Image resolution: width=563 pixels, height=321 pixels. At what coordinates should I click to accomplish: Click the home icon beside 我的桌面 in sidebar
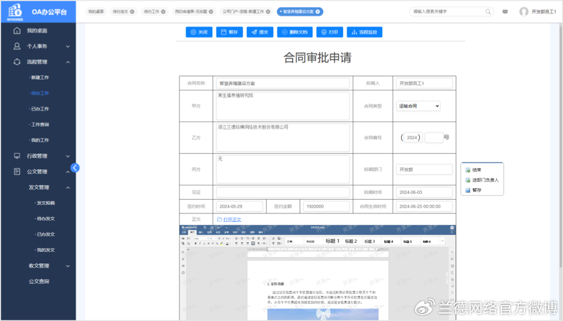(17, 30)
